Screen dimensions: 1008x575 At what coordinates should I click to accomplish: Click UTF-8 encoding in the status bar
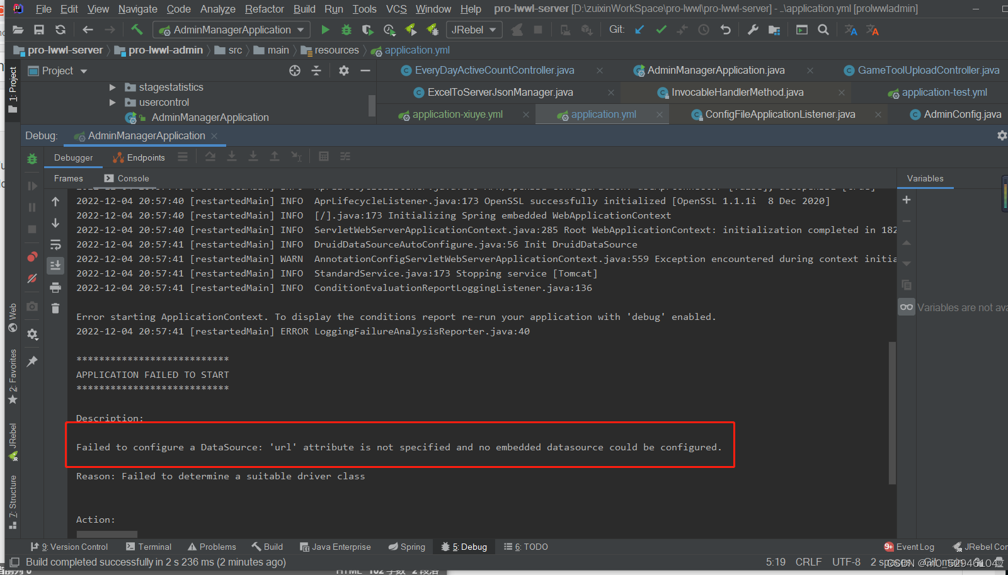(846, 562)
